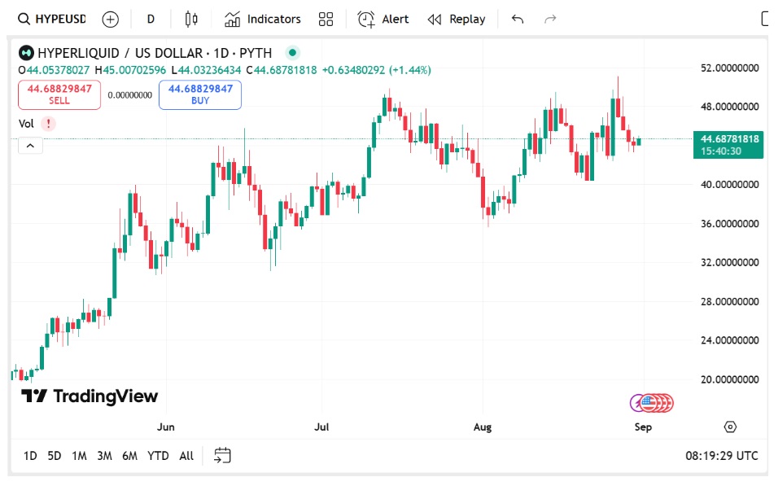The height and width of the screenshot is (486, 778).
Task: Click the undo arrow
Action: [518, 18]
